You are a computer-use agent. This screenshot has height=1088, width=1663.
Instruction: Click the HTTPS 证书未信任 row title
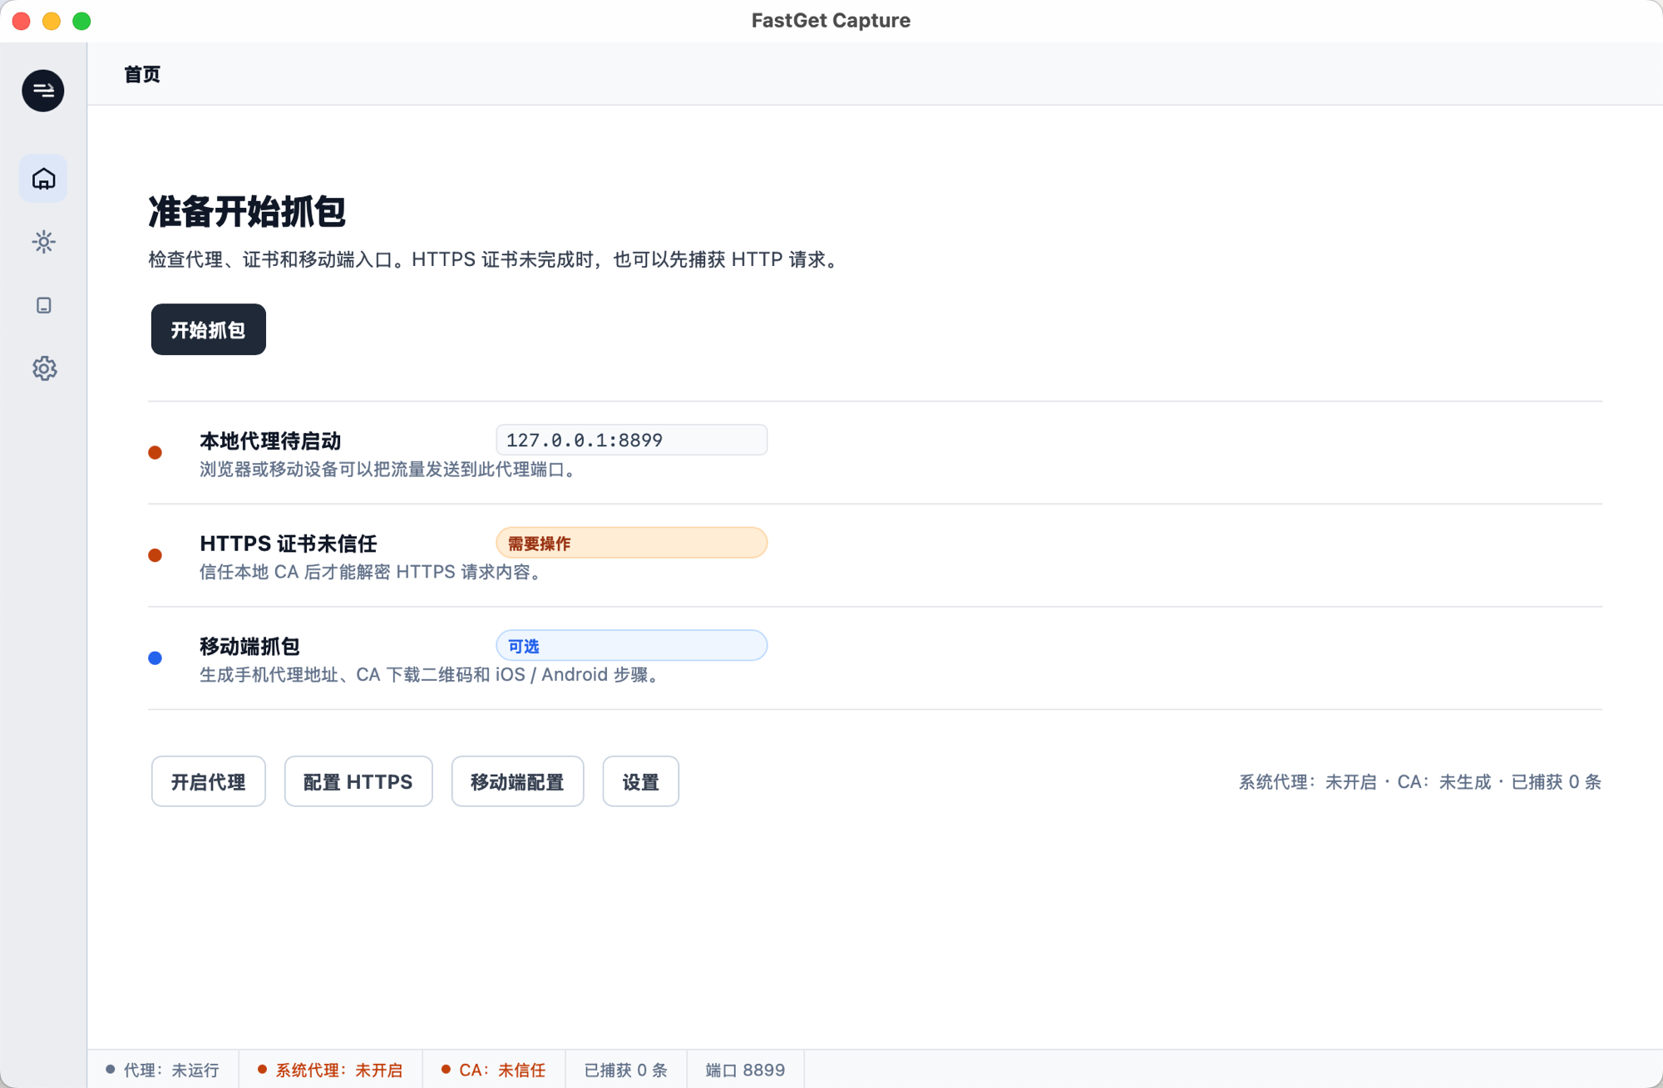(289, 544)
